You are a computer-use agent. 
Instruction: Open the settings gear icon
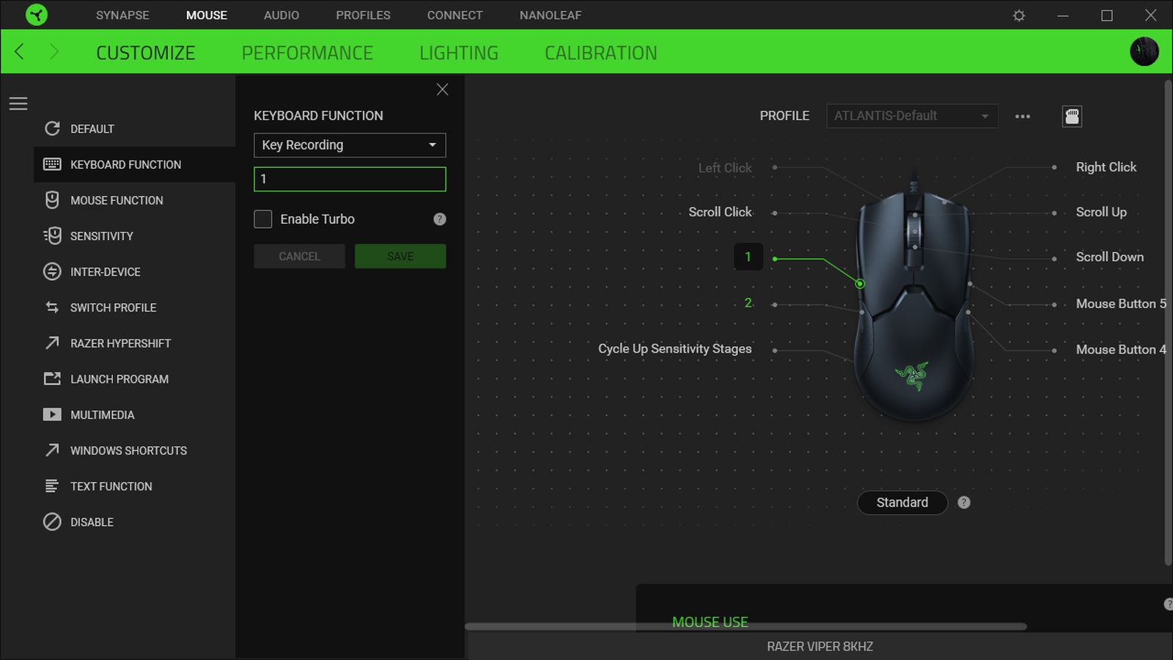(x=1019, y=15)
